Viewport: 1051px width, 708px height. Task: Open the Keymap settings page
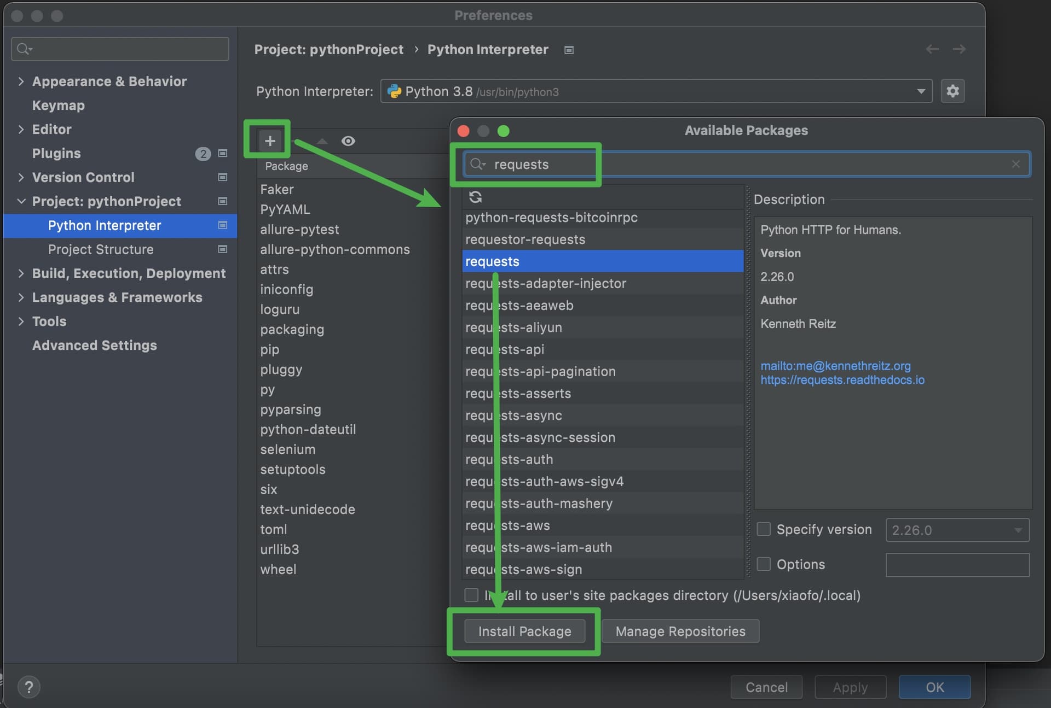click(58, 106)
